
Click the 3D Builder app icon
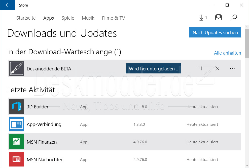tap(17, 106)
